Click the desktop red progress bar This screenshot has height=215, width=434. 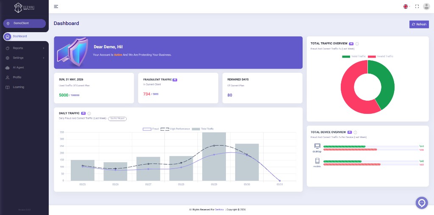[350, 150]
